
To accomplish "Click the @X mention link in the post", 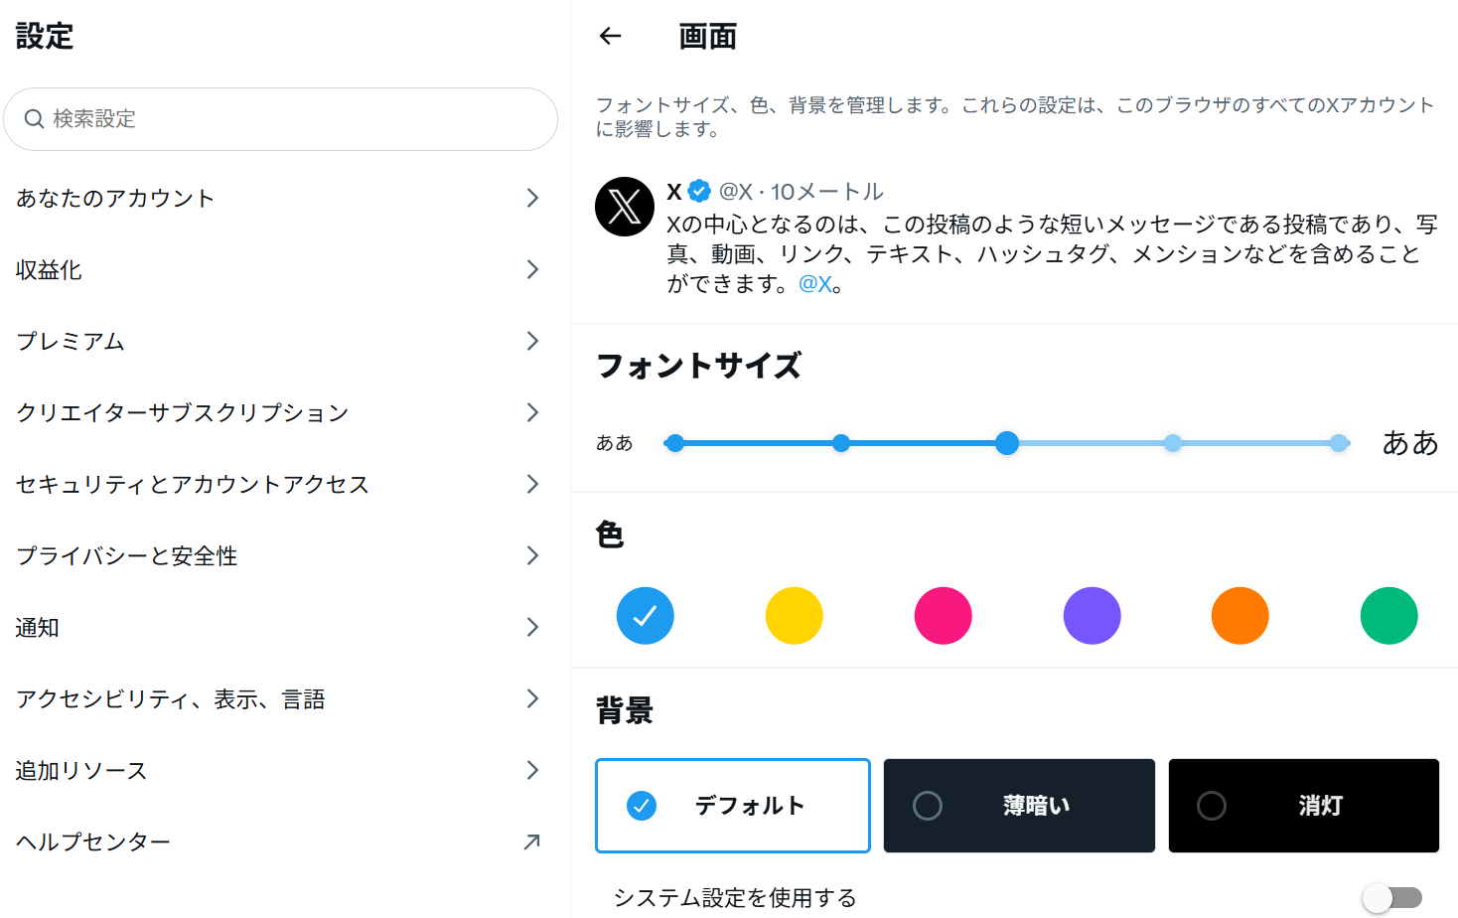I will (x=815, y=284).
